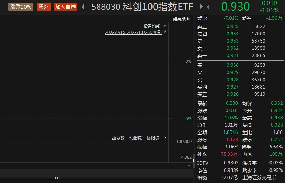This screenshot has height=183, width=285.
Task: Click the 净值 value 0.9389
Action: [x=231, y=171]
